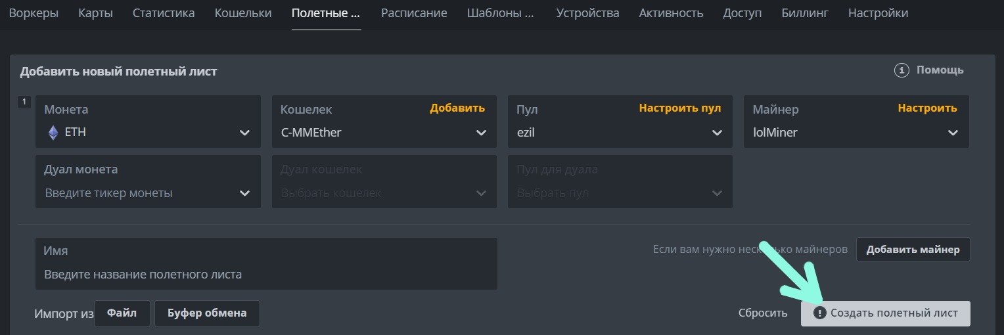This screenshot has width=1004, height=335.
Task: Open the Расписание tab
Action: (x=414, y=13)
